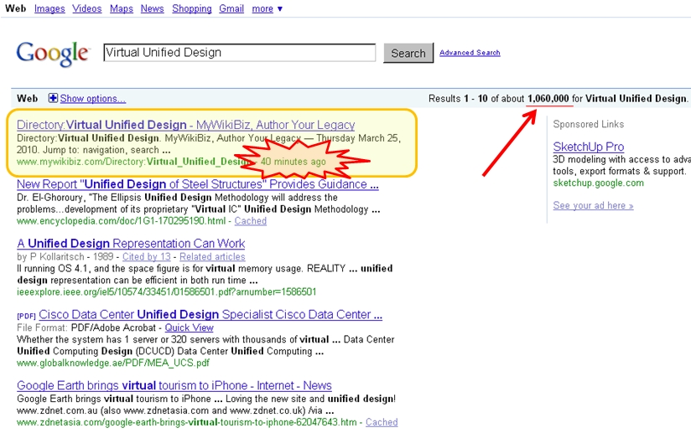The image size is (691, 433).
Task: Open Gmail from the top bar
Action: (x=231, y=8)
